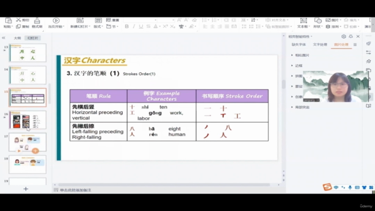375x211 pixels.
Task: Toggle superscript formatting
Action: 165,26
